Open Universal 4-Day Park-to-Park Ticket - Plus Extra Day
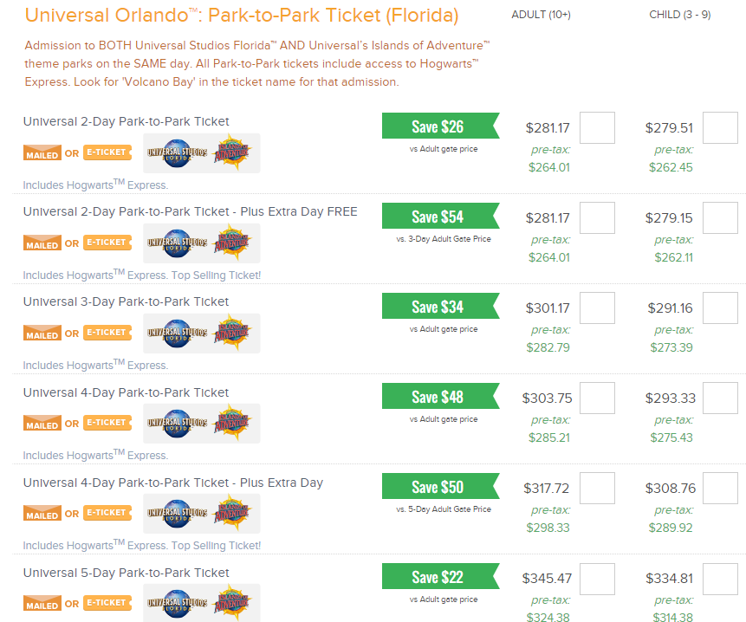 173,483
